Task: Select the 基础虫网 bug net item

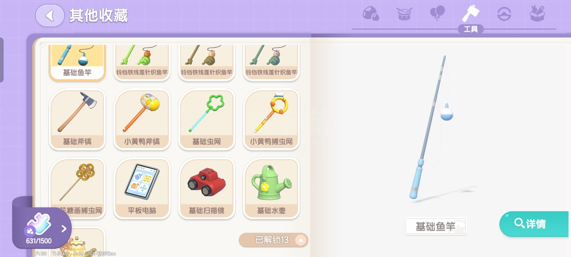Action: coord(207,119)
